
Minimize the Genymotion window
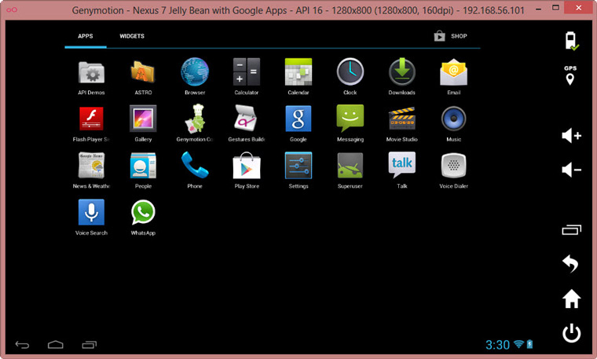[x=538, y=9]
